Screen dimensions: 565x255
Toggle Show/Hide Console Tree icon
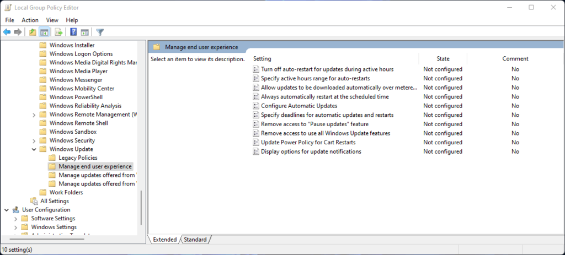click(44, 32)
